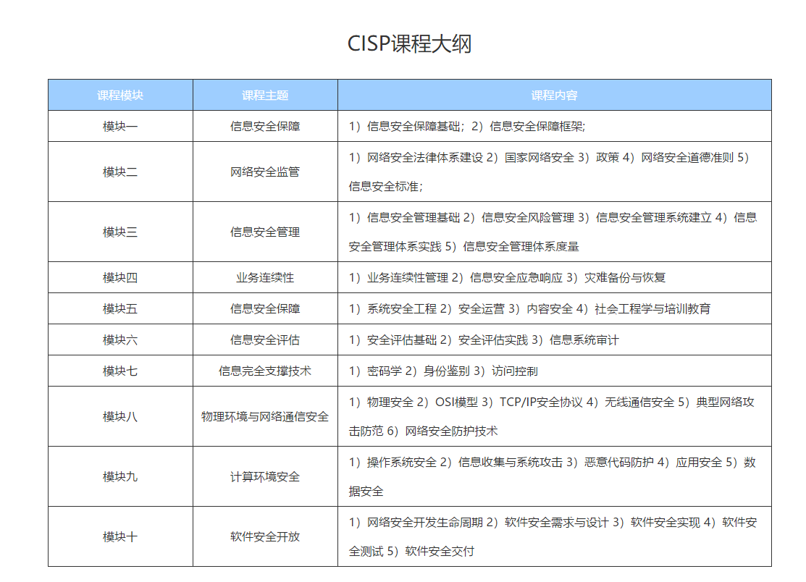
Task: Select the 业务连续性 topic cell
Action: pyautogui.click(x=265, y=277)
